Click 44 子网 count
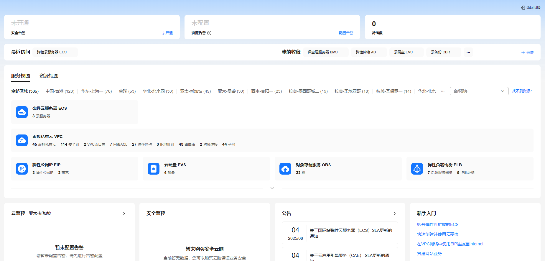 pyautogui.click(x=229, y=144)
